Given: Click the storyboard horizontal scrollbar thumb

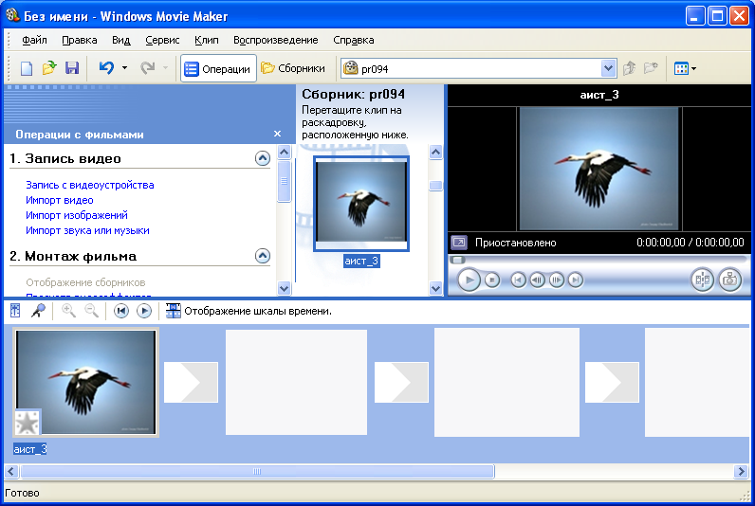Looking at the screenshot, I should 257,471.
